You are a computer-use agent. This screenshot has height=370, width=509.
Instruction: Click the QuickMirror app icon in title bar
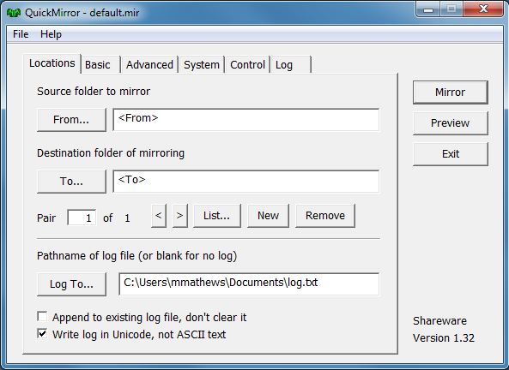click(14, 13)
